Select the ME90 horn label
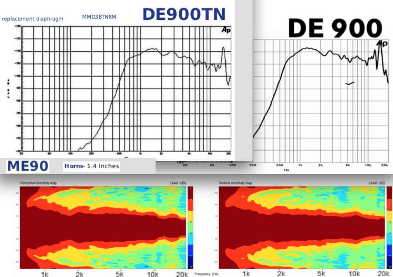Image resolution: width=393 pixels, height=277 pixels. click(x=28, y=166)
